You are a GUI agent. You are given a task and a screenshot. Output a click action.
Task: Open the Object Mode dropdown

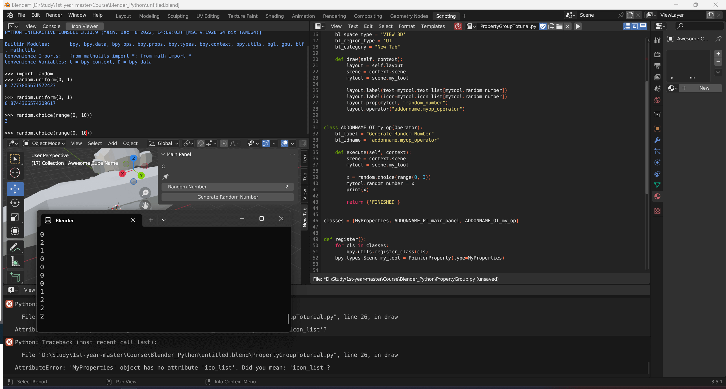pyautogui.click(x=44, y=143)
